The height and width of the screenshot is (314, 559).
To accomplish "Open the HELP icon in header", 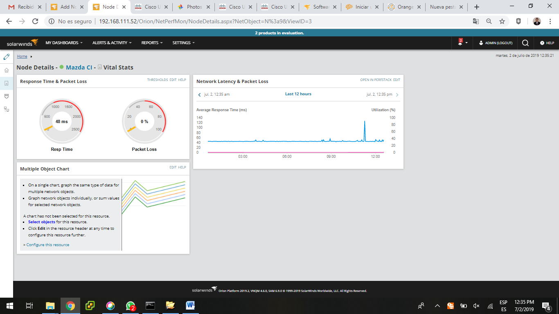I will coord(547,43).
